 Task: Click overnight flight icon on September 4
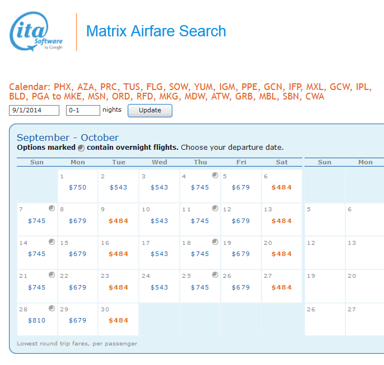point(215,176)
